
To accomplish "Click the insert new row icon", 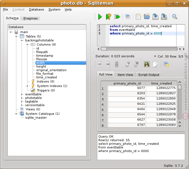I will [100, 64].
